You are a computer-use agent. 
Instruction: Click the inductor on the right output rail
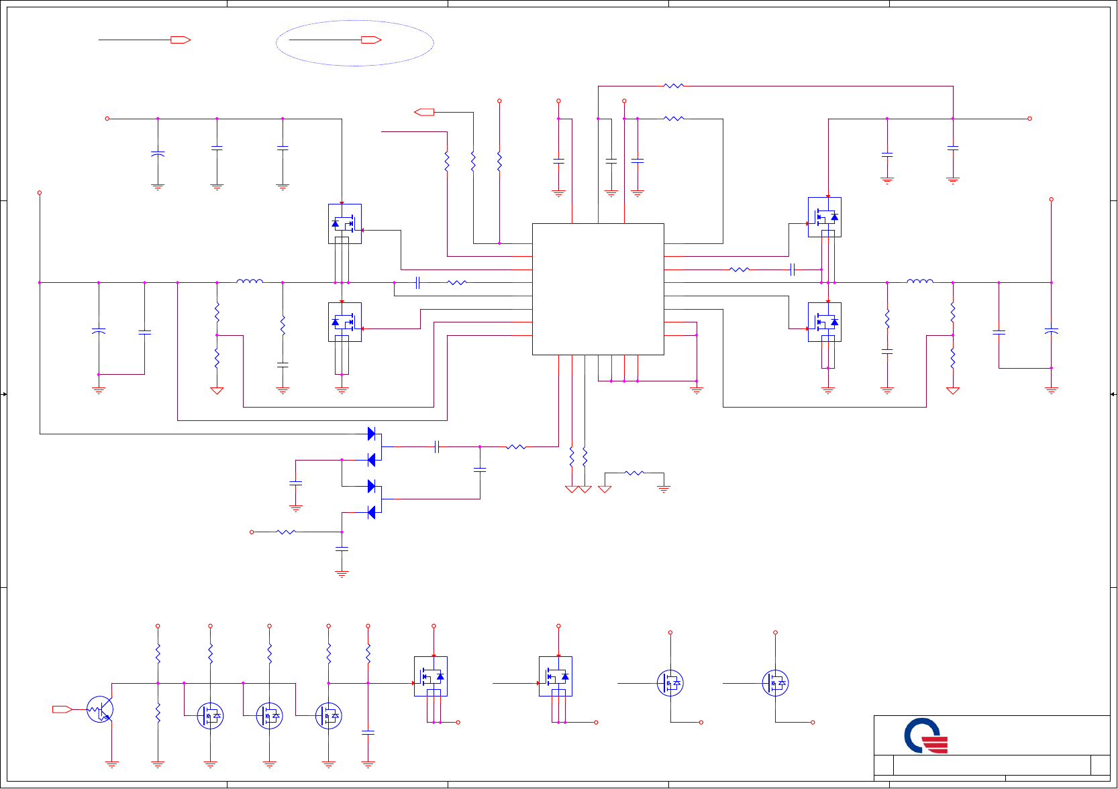tap(920, 282)
